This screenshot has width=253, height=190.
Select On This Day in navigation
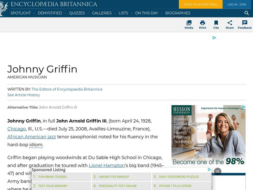(x=146, y=13)
